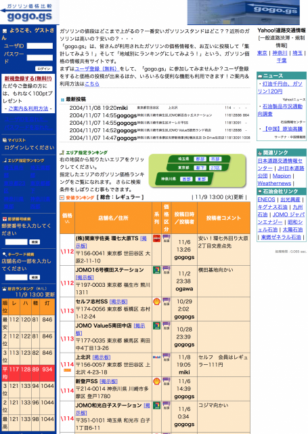Click the price category flag in the セルフ志村SS row
Image resolution: width=308 pixels, height=434 pixels.
(x=167, y=301)
